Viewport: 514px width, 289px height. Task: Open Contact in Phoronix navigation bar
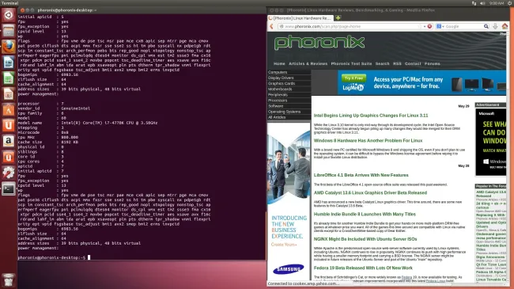pyautogui.click(x=413, y=63)
